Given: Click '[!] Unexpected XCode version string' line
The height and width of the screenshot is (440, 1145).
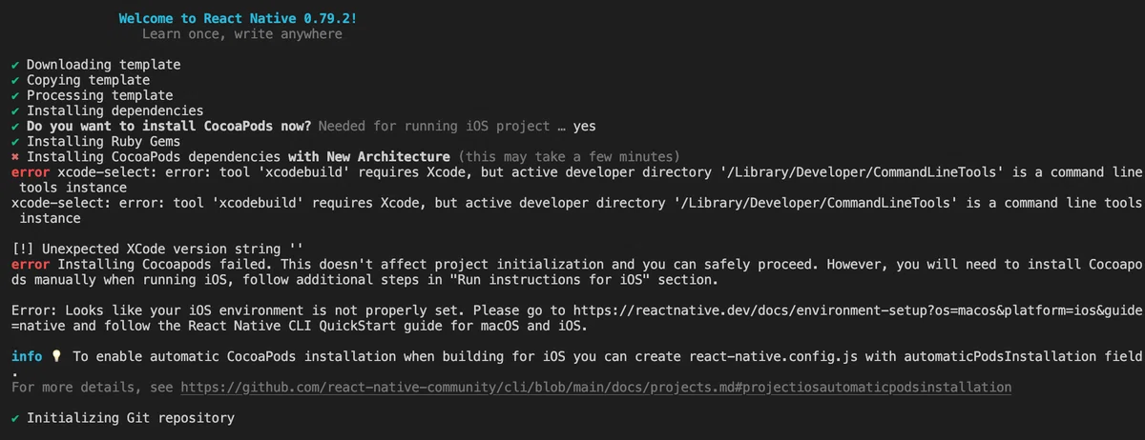Looking at the screenshot, I should [x=156, y=249].
